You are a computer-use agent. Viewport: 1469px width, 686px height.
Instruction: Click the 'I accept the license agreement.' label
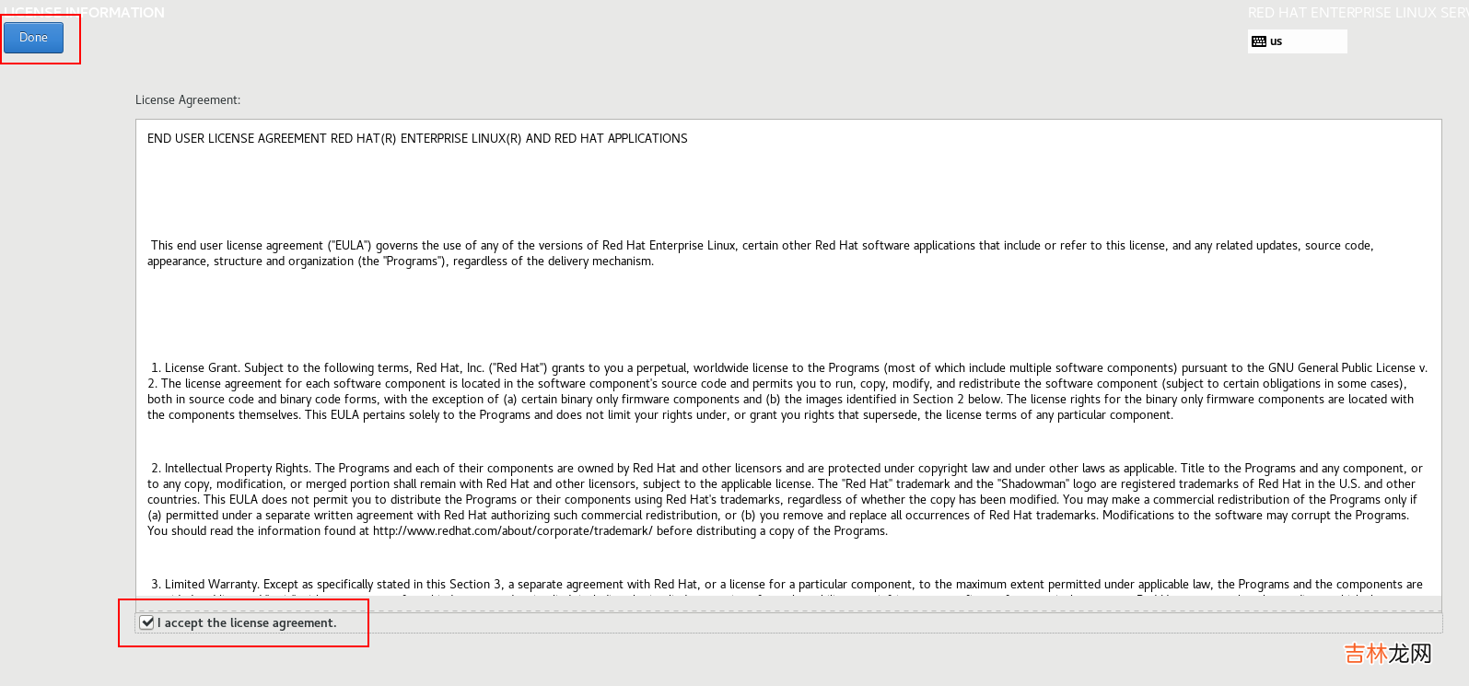247,623
